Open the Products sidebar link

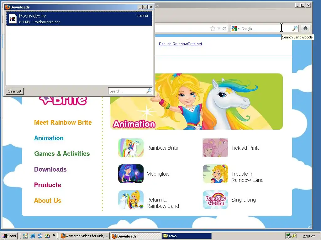tap(48, 185)
